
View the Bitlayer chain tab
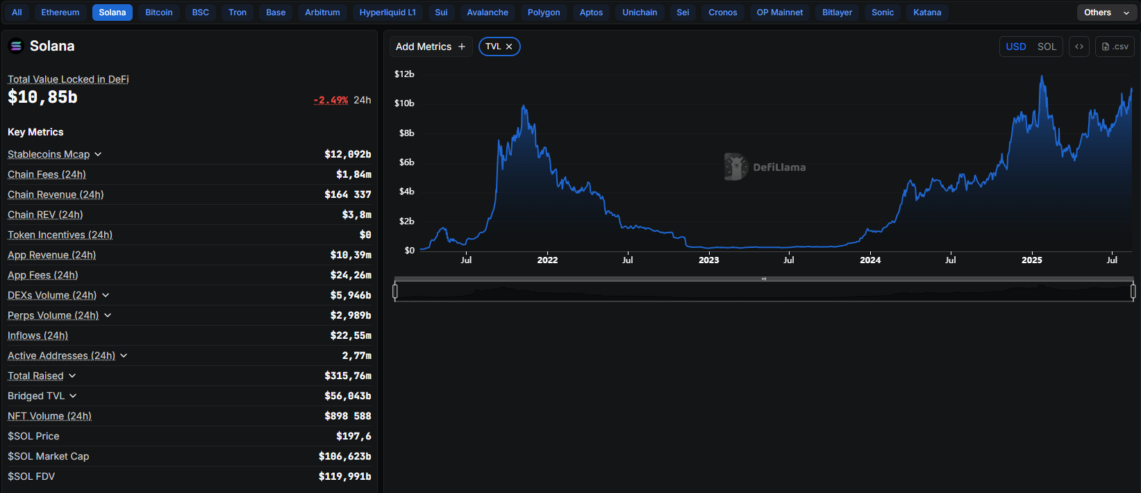tap(838, 12)
